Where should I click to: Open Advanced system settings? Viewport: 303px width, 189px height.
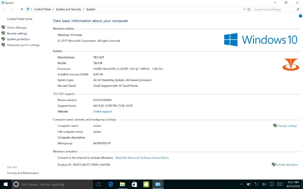coord(23,45)
